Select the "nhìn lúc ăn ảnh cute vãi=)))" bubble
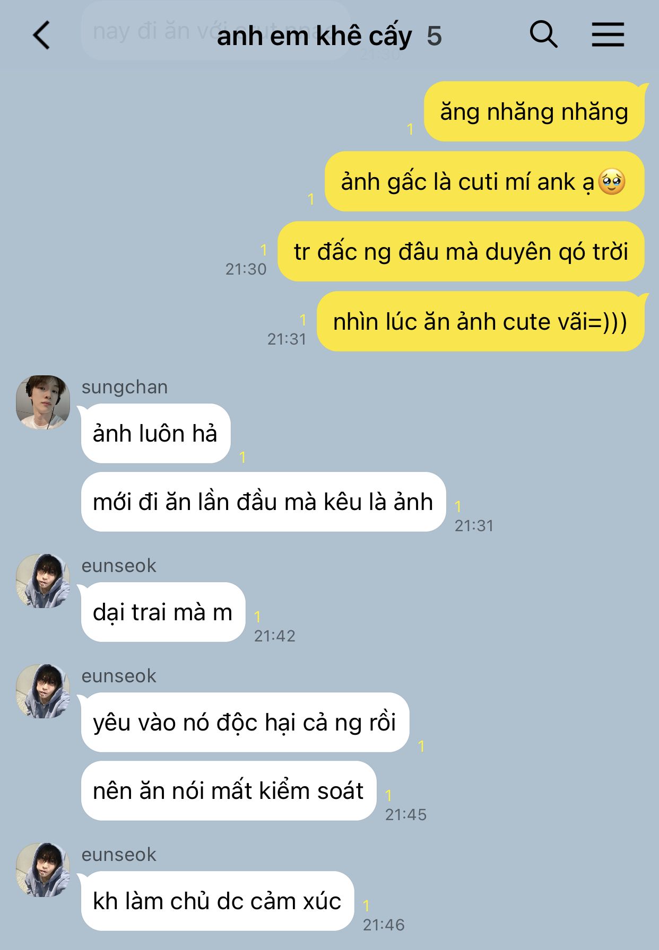 point(481,322)
